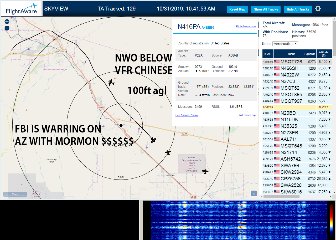Open the settings gear icon
336x240 pixels.
[318, 9]
